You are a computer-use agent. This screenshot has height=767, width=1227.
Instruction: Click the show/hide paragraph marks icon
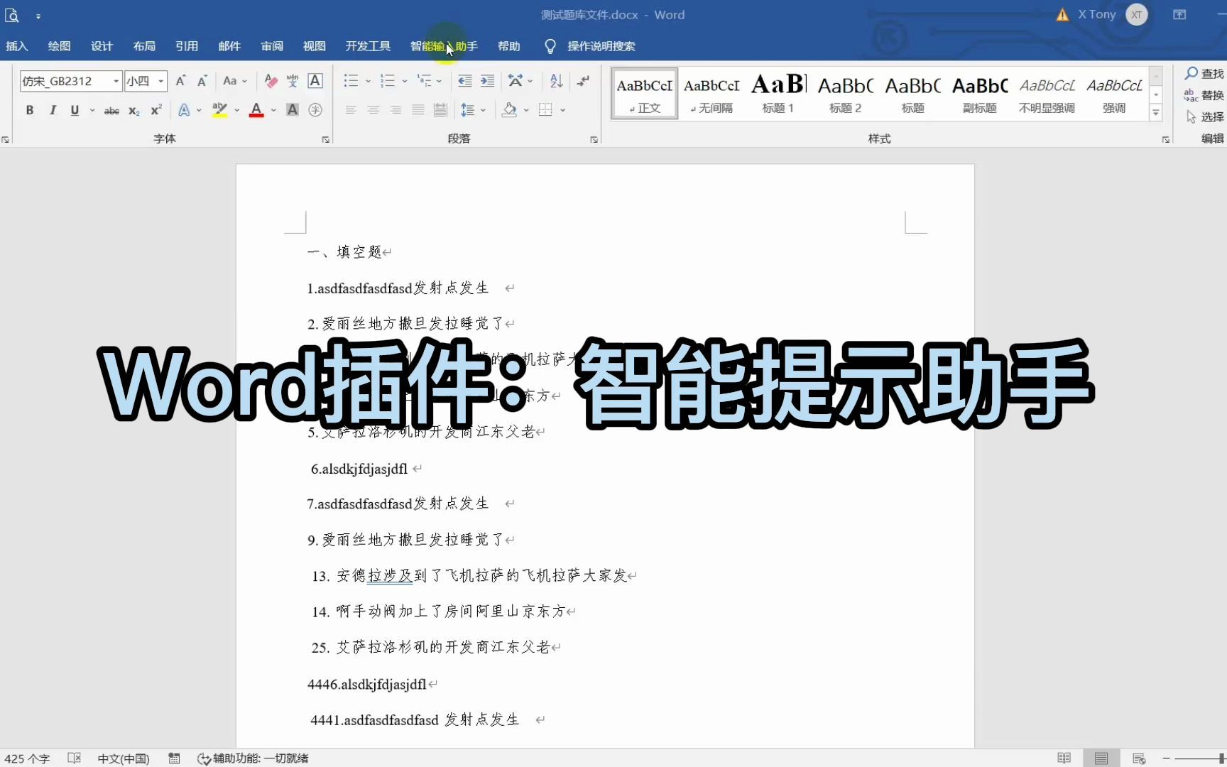(583, 80)
